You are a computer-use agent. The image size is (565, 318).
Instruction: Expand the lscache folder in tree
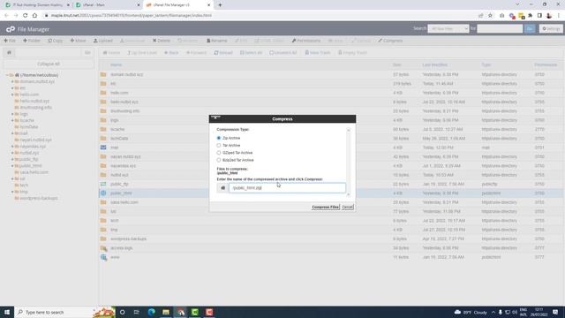12,120
